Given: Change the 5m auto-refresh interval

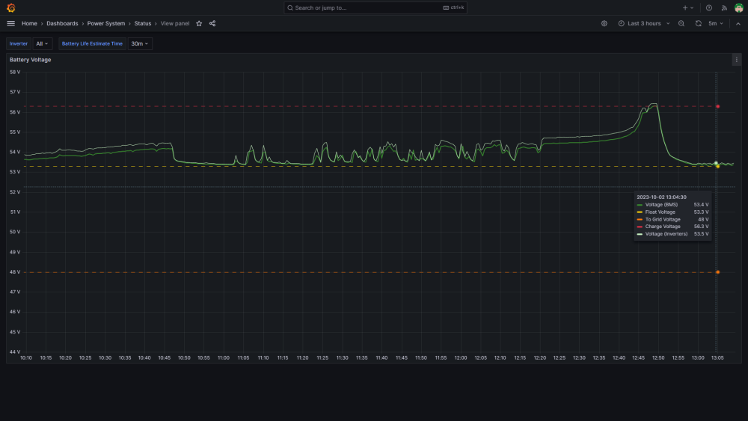Looking at the screenshot, I should pos(716,23).
